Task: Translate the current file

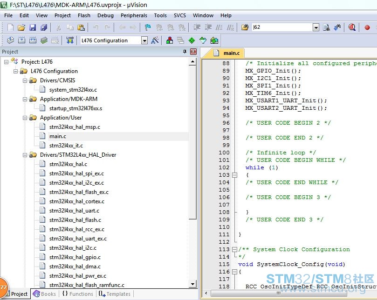Action: pyautogui.click(x=10, y=40)
